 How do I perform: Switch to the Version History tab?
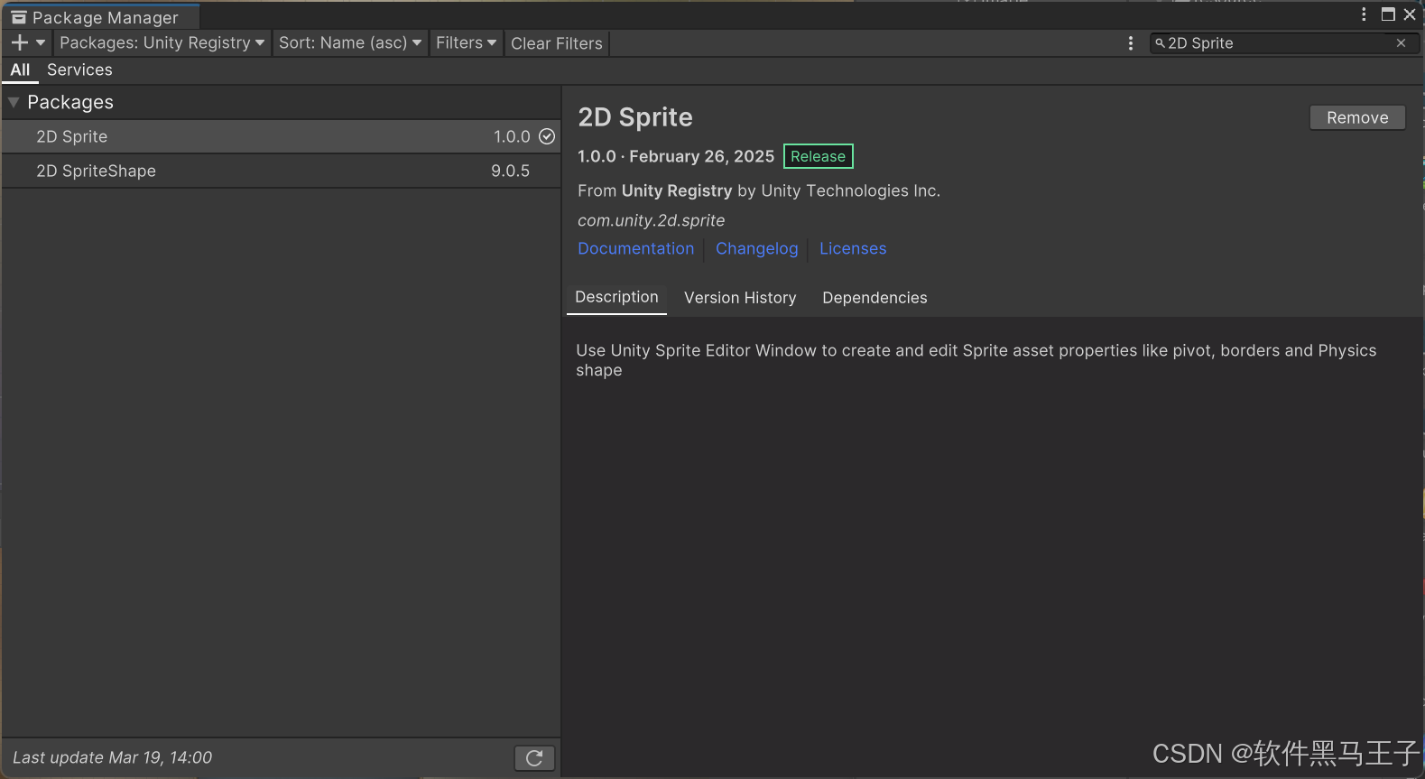740,298
